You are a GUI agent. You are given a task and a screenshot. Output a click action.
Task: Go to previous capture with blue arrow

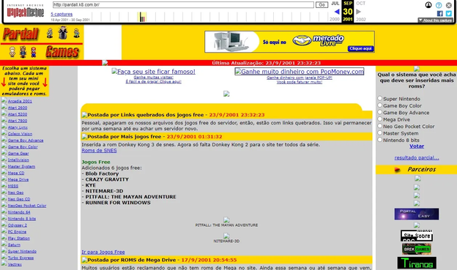click(x=337, y=12)
